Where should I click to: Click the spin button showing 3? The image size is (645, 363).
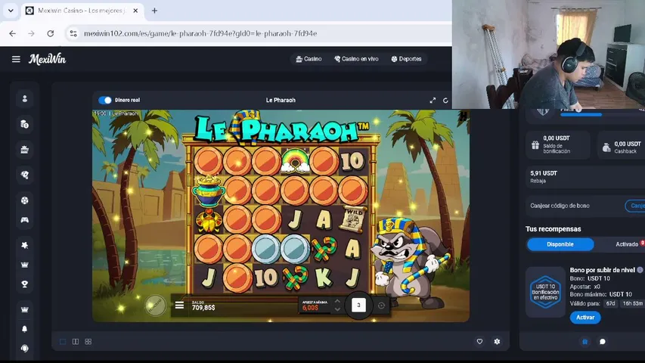358,305
